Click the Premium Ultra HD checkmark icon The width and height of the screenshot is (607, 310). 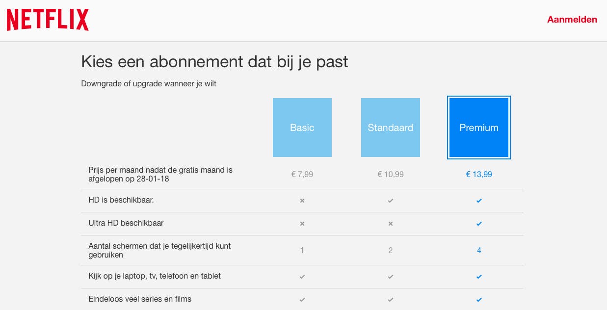coord(479,224)
